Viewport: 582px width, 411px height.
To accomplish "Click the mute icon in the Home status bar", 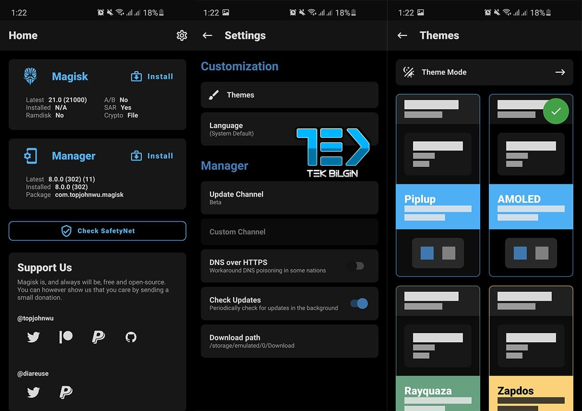I will pyautogui.click(x=110, y=13).
